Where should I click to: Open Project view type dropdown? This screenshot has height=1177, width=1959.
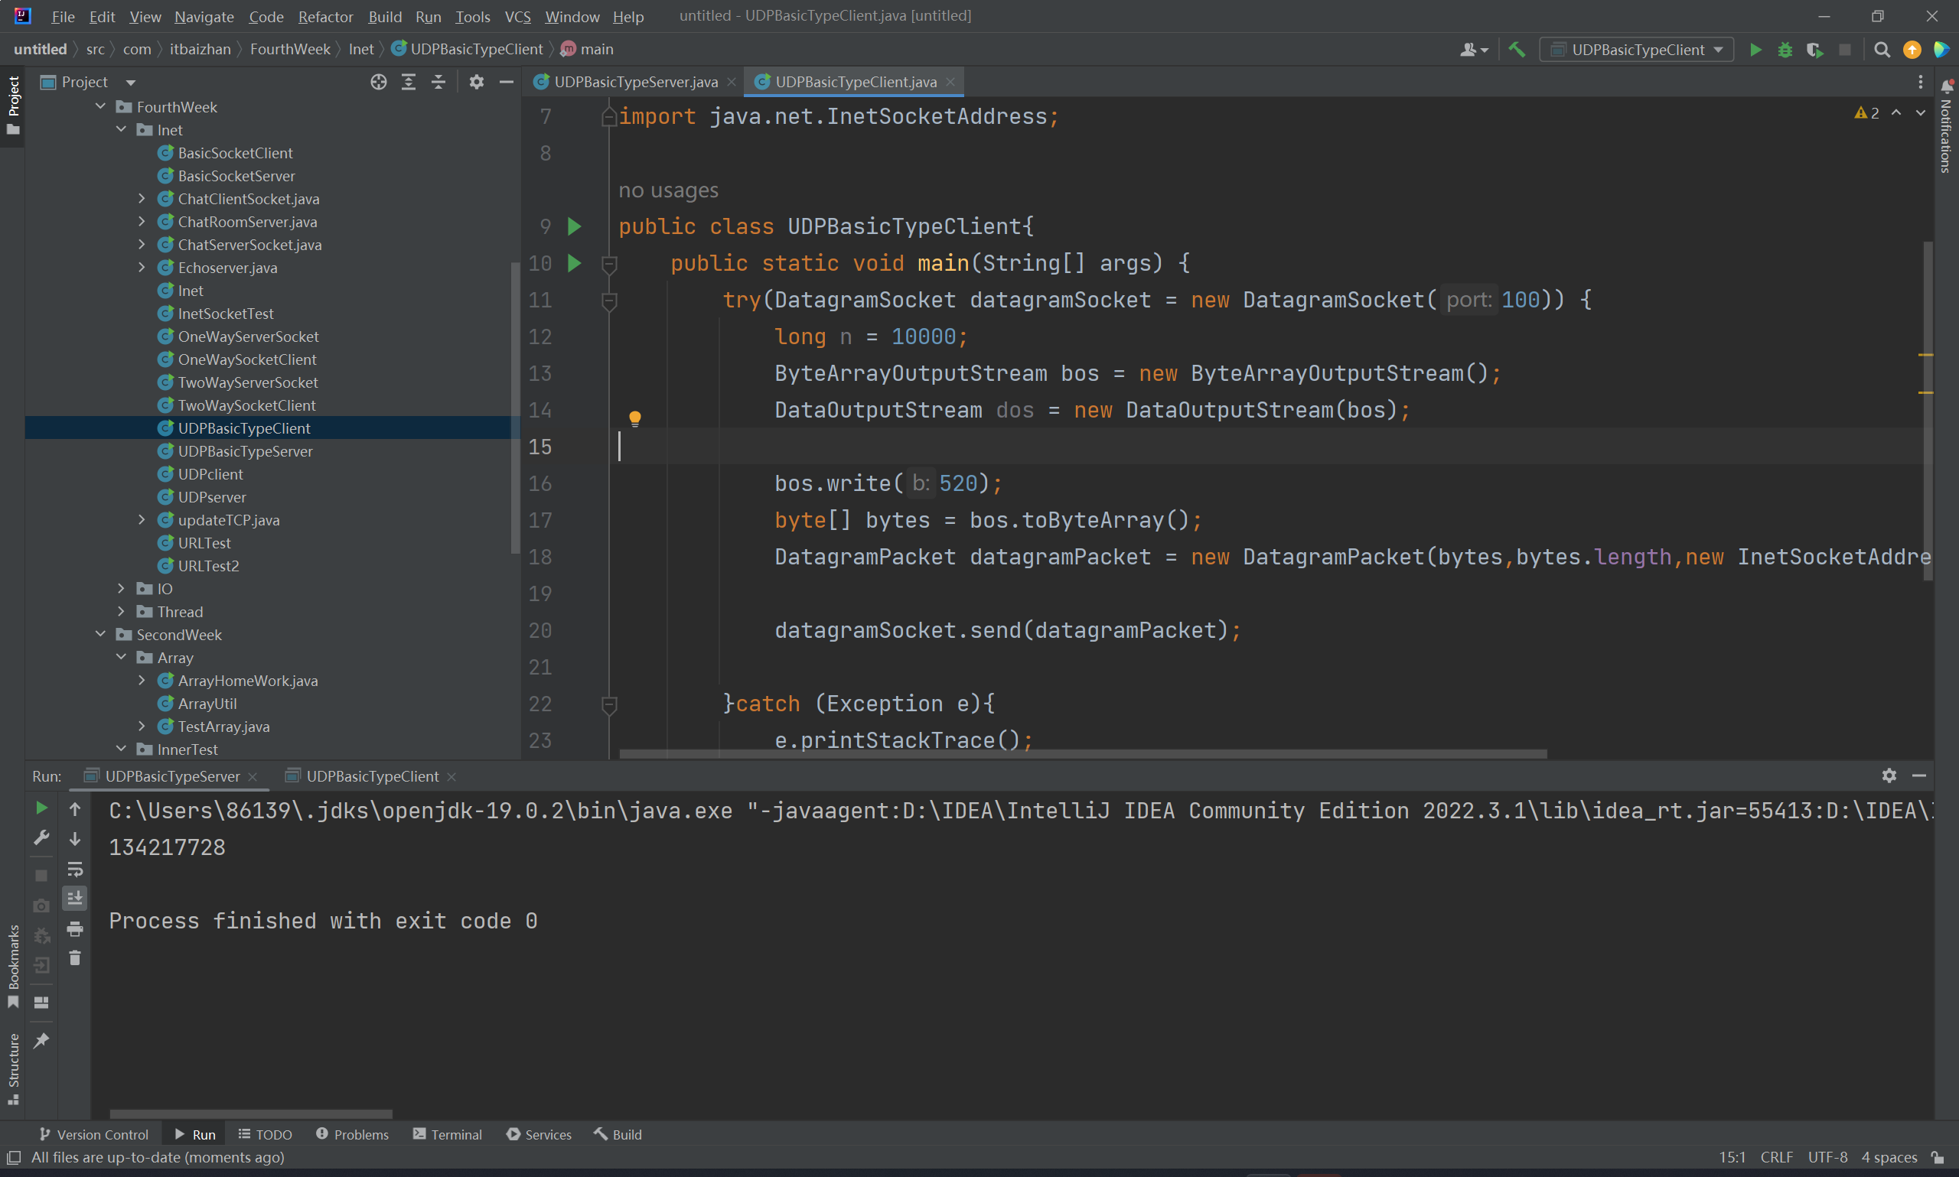(130, 82)
